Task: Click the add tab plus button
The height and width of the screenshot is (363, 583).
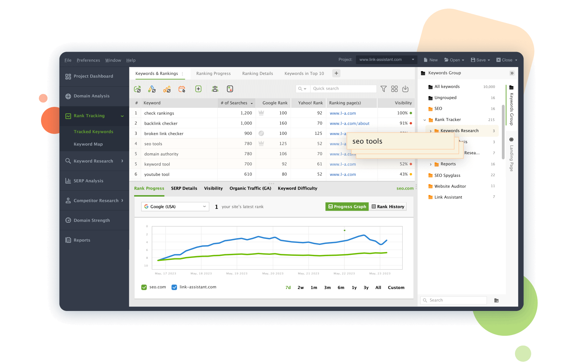Action: pos(336,73)
